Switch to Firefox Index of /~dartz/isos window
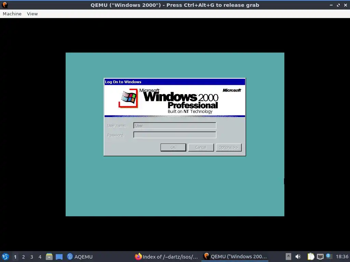This screenshot has width=350, height=262. (166, 257)
